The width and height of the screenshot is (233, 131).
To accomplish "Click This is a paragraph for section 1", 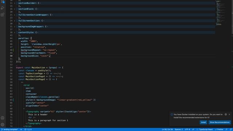I will pyautogui.click(x=48, y=120).
